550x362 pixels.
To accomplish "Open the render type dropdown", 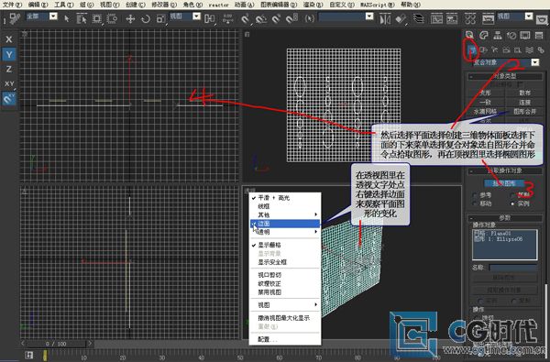I will [529, 16].
